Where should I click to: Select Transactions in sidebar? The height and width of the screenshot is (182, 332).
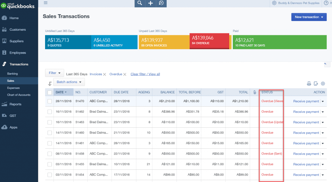[x=19, y=64]
